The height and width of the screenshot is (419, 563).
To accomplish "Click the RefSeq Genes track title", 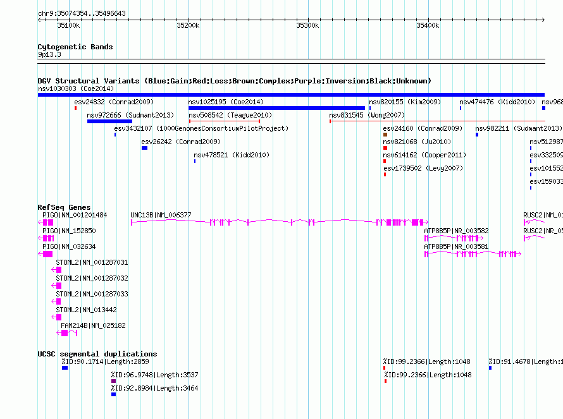I will (x=64, y=207).
